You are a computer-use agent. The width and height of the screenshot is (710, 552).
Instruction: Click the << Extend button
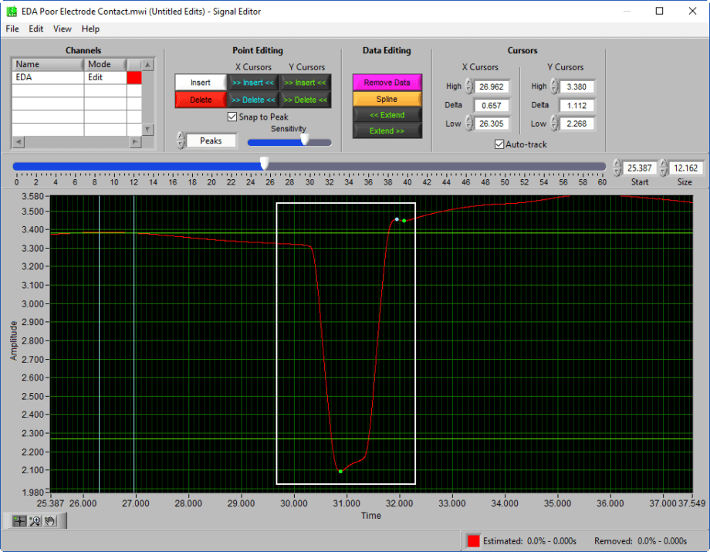tap(387, 113)
